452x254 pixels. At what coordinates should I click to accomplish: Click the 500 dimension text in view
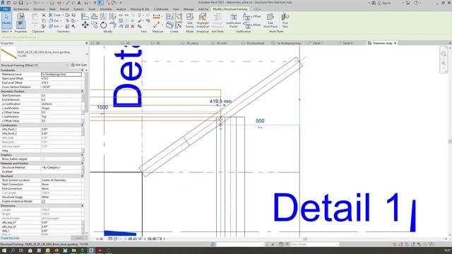[260, 121]
